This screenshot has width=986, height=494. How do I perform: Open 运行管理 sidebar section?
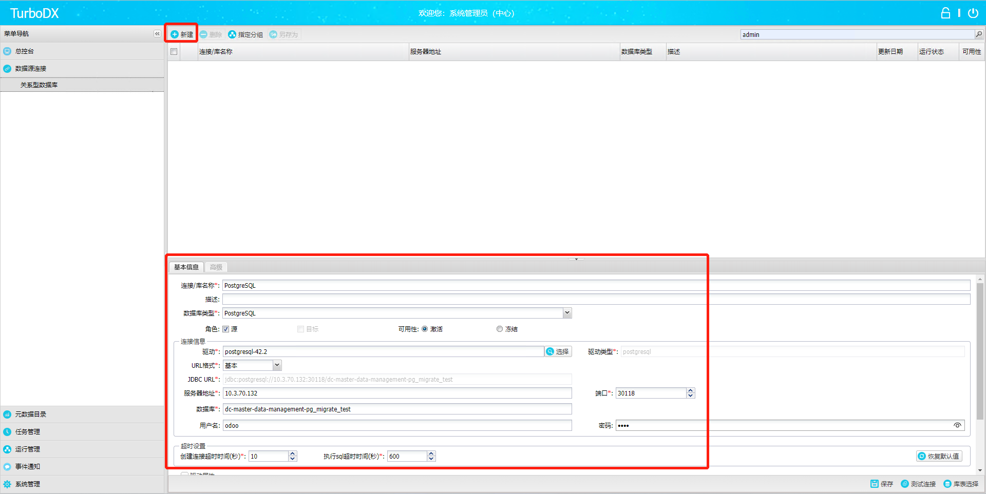82,449
